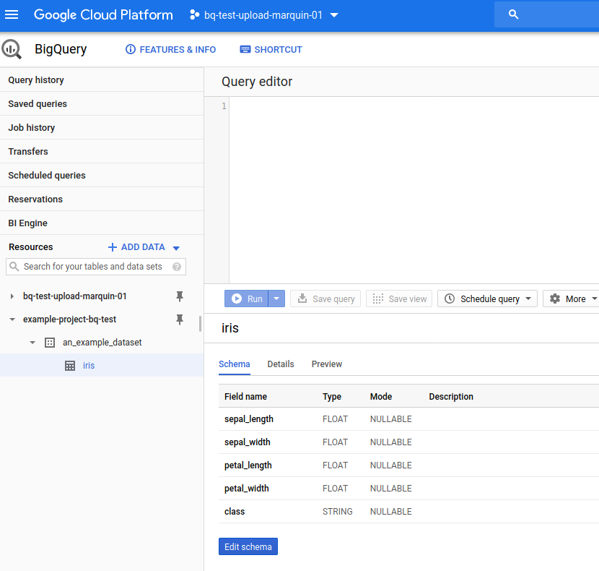Click the class field name
Image resolution: width=599 pixels, height=571 pixels.
coord(235,511)
